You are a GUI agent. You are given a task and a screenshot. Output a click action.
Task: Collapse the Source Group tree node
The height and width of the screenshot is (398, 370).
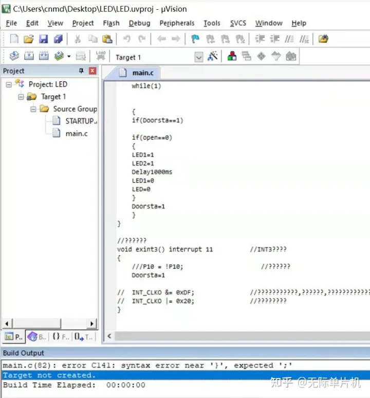coord(33,110)
